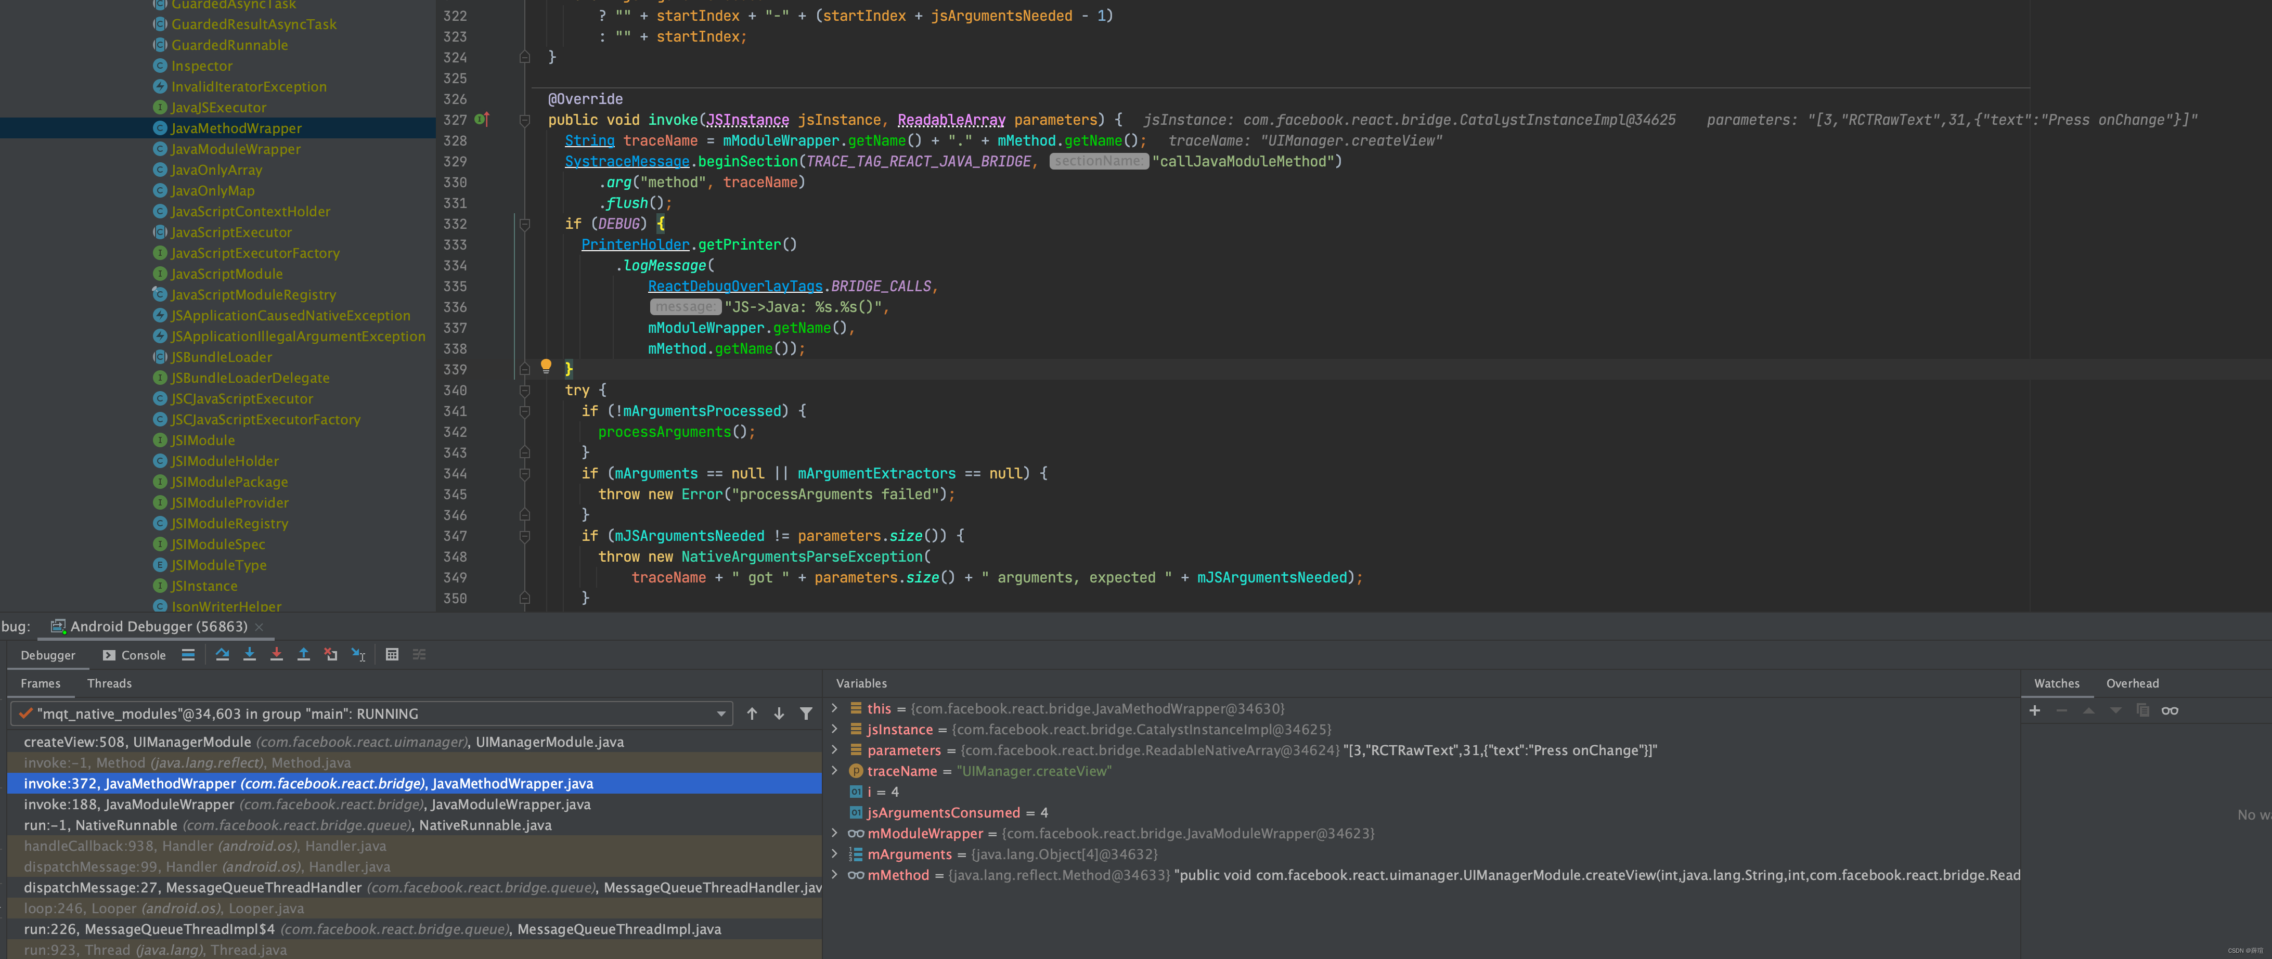Screen dimensions: 2272x959
Task: Open the Android Debugger (56863) tab
Action: (158, 626)
